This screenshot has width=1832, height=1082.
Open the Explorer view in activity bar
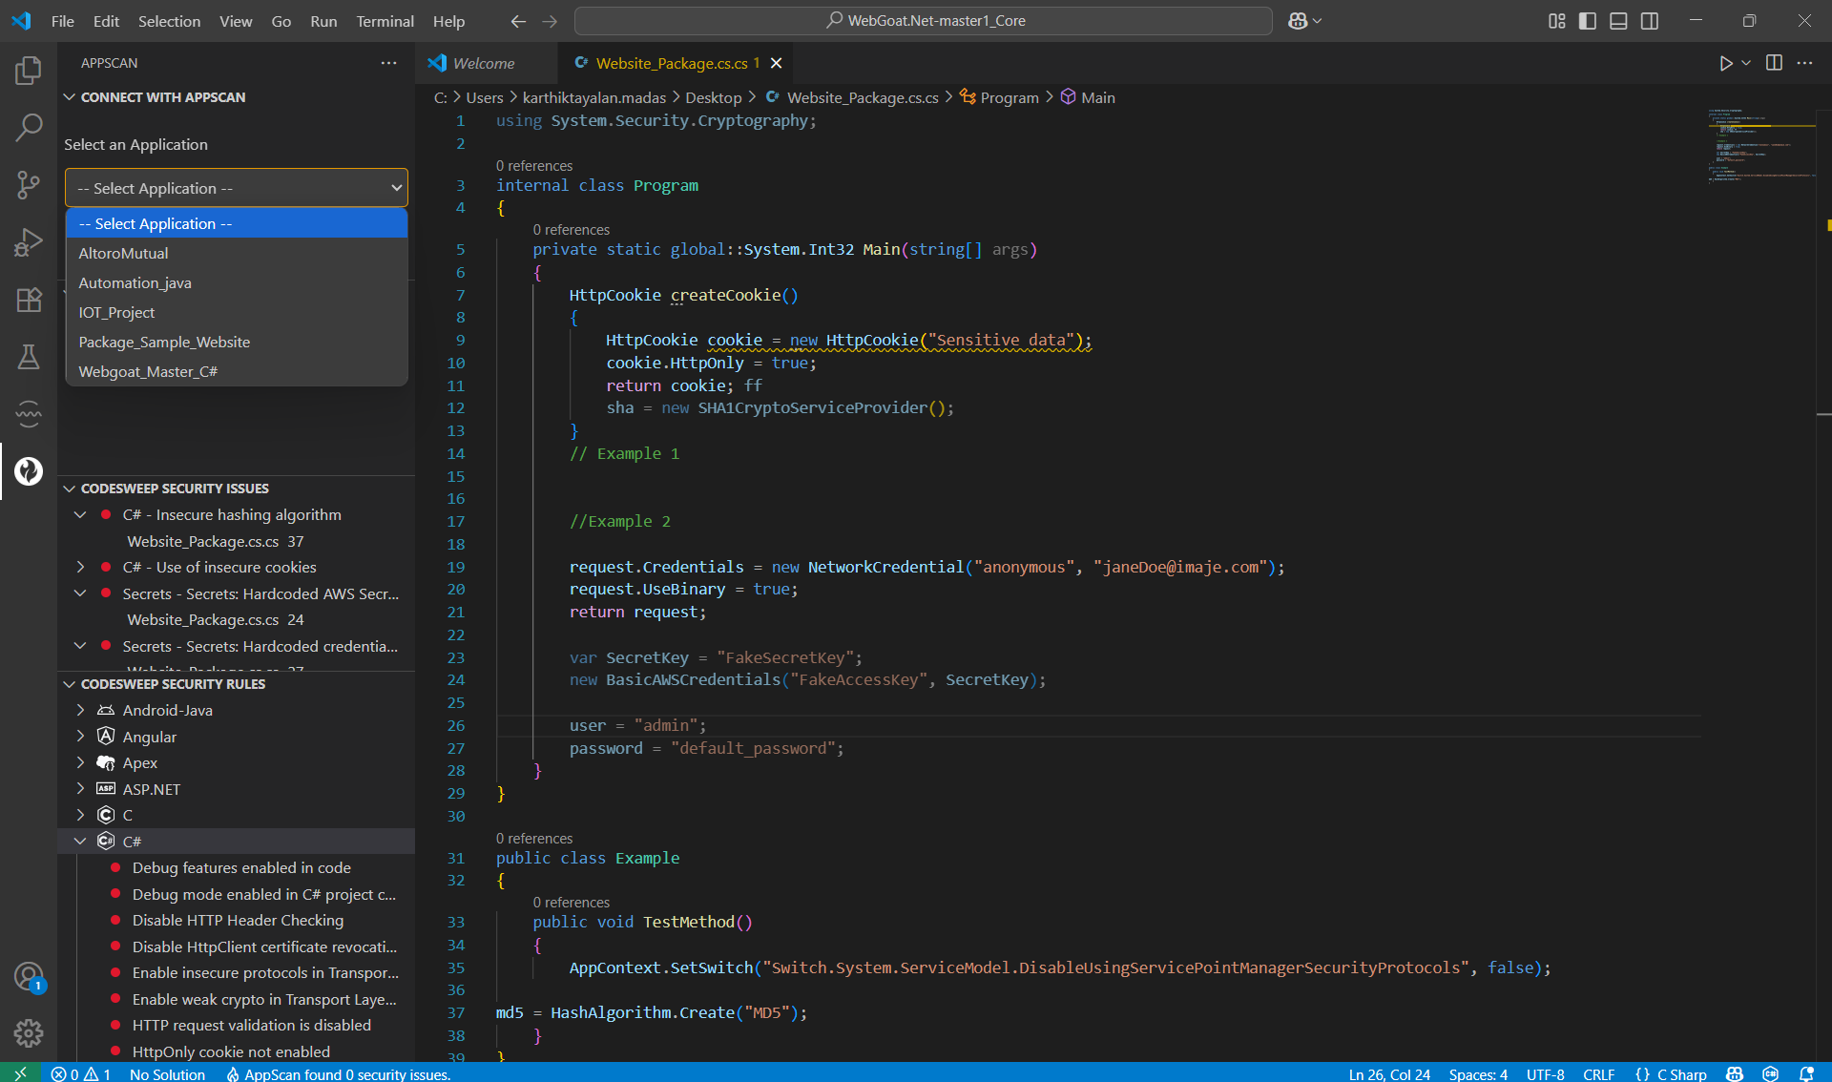(x=29, y=70)
